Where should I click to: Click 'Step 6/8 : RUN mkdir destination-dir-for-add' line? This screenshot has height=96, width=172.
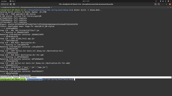tap(22, 55)
